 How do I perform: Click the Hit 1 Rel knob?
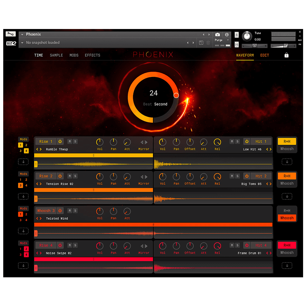217,142
